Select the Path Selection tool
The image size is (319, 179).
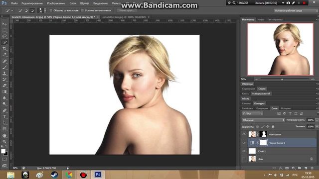4,123
